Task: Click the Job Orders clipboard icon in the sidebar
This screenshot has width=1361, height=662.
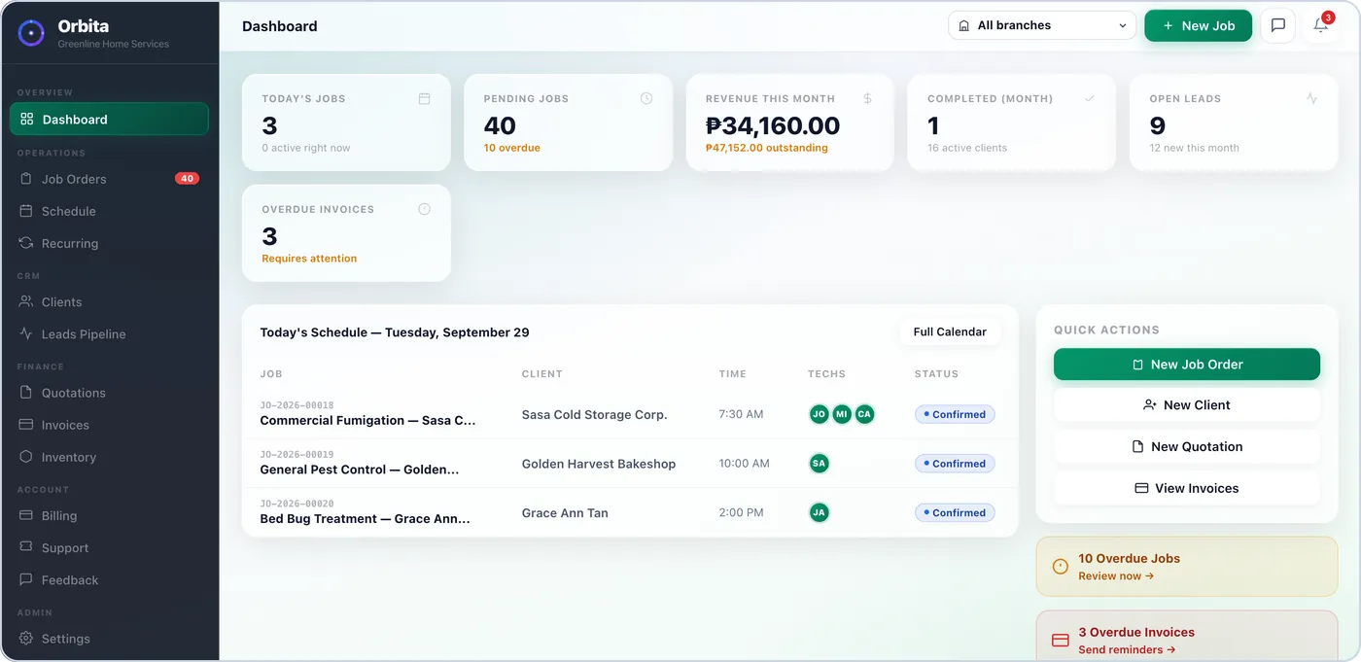Action: 26,179
